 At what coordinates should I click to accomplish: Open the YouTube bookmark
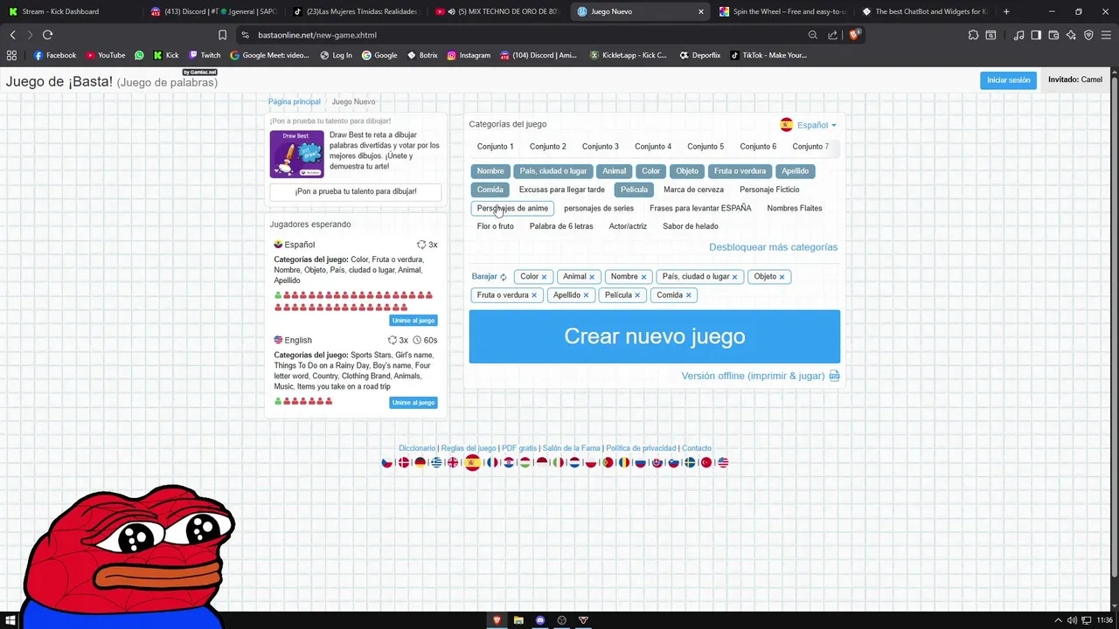[x=106, y=55]
